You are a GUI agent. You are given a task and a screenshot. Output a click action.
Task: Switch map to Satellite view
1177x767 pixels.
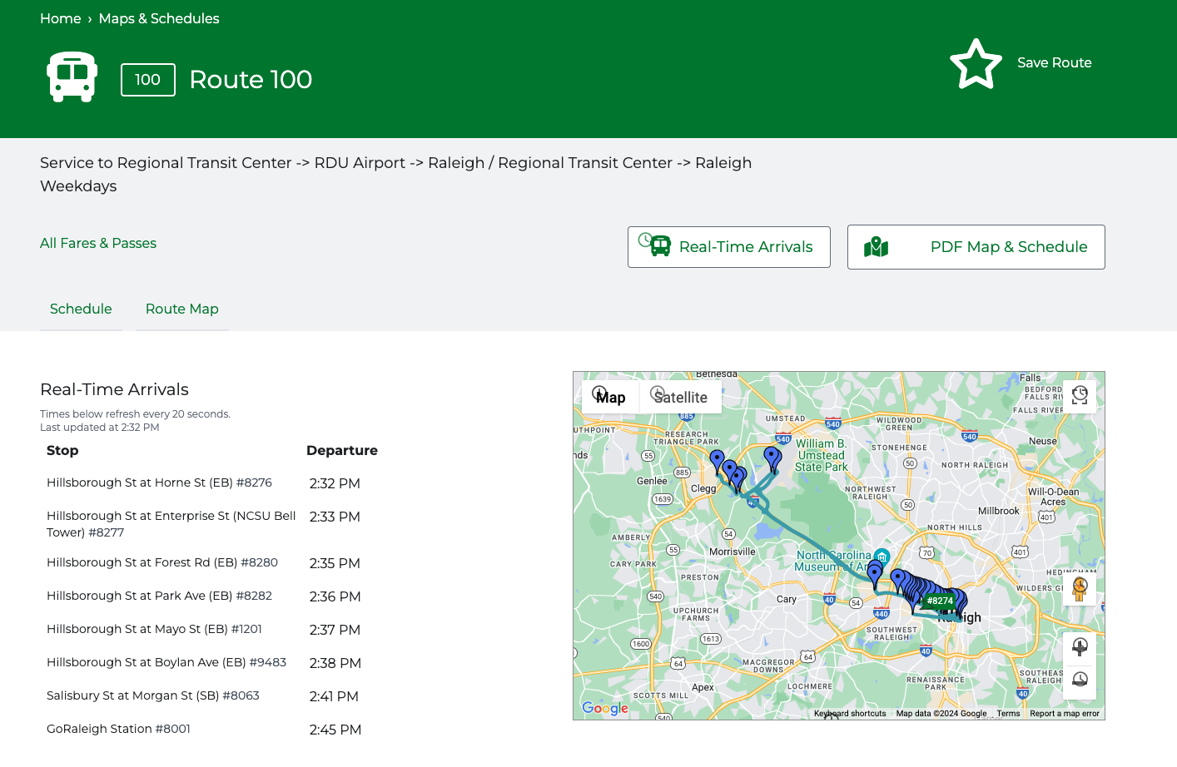(x=680, y=397)
